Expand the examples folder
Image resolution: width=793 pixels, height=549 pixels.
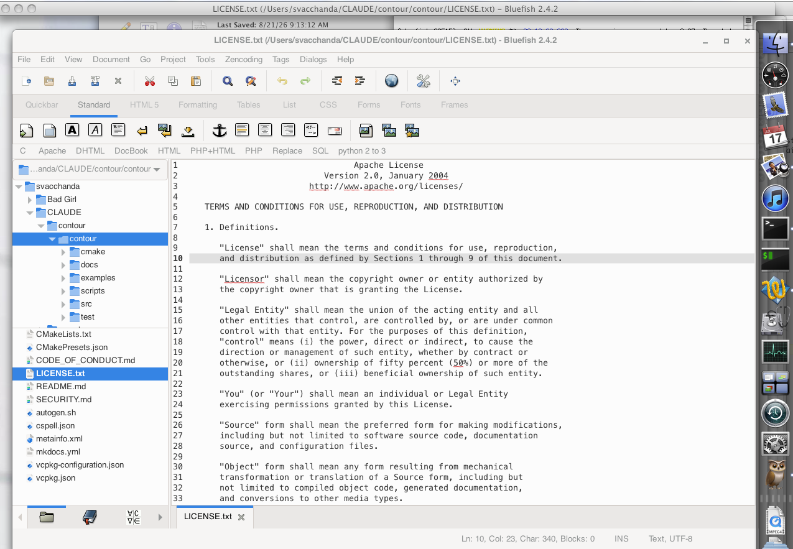tap(63, 278)
